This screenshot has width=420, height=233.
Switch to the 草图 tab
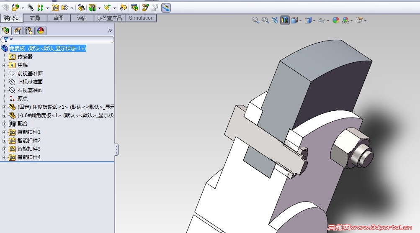click(59, 18)
